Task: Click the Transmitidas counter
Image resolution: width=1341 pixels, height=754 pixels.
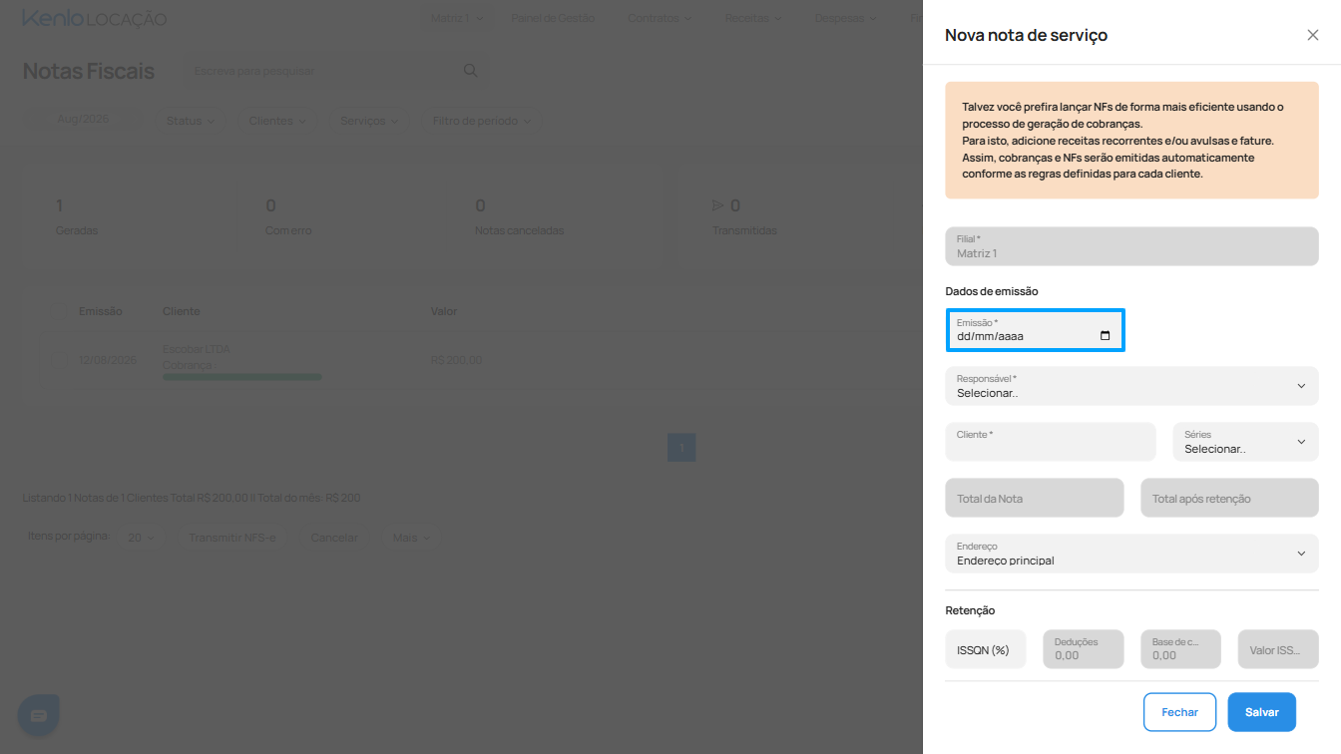Action: 744,216
